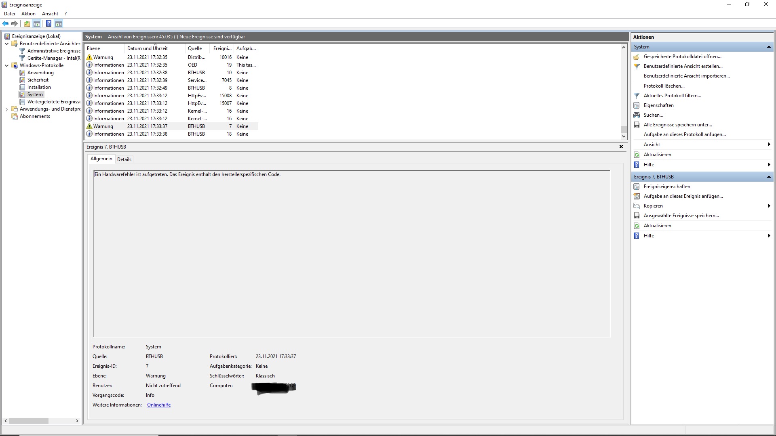Click the back arrow toolbar icon

(5, 24)
